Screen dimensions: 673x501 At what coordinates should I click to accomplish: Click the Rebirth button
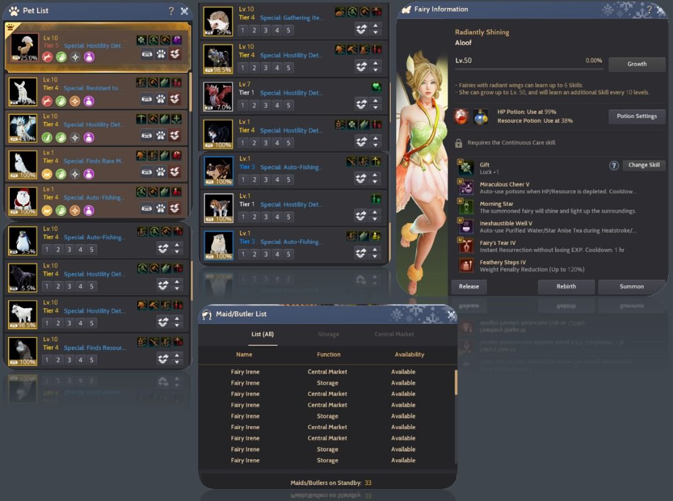[566, 286]
